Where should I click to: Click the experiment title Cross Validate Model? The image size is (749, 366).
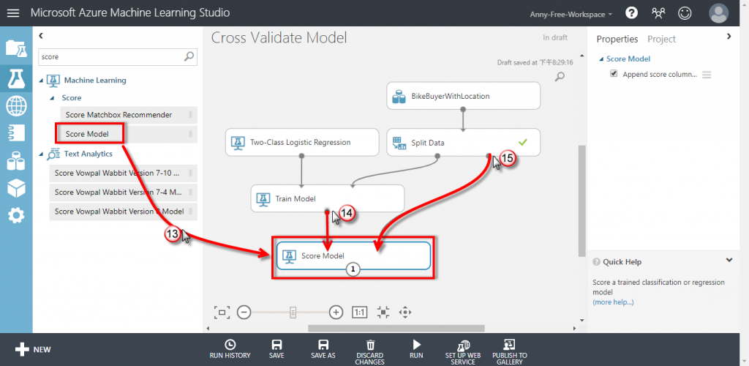coord(279,38)
